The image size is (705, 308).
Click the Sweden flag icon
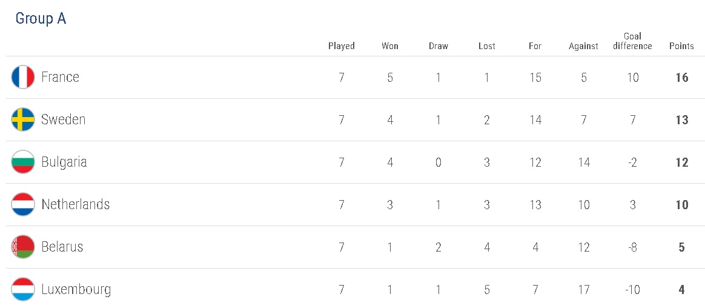[23, 120]
